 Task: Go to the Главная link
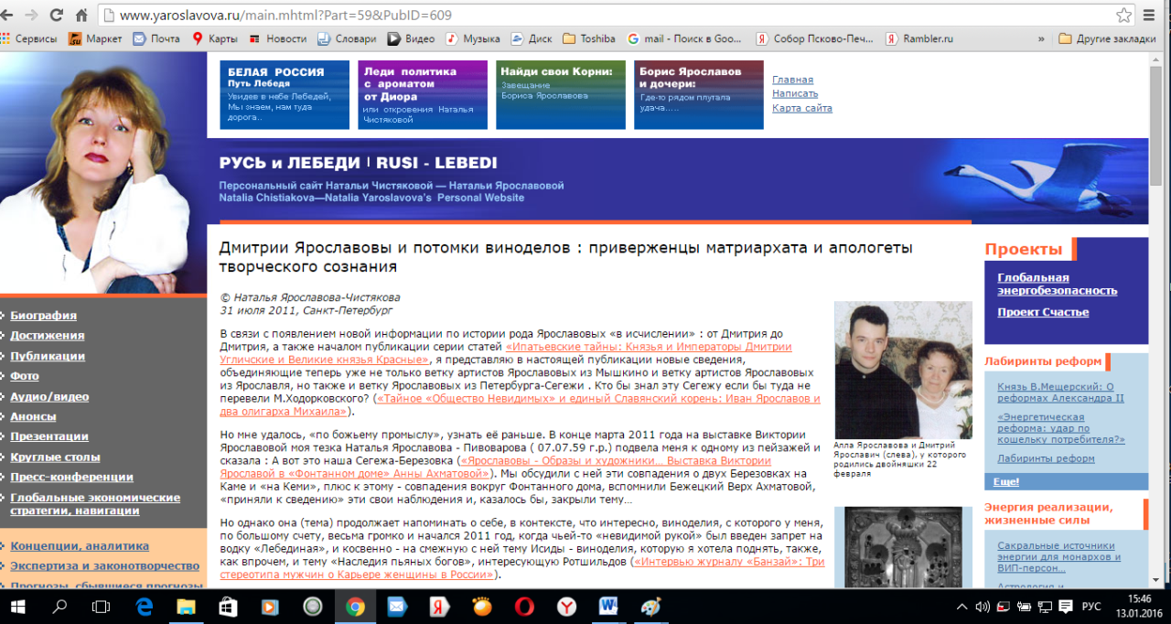click(792, 80)
